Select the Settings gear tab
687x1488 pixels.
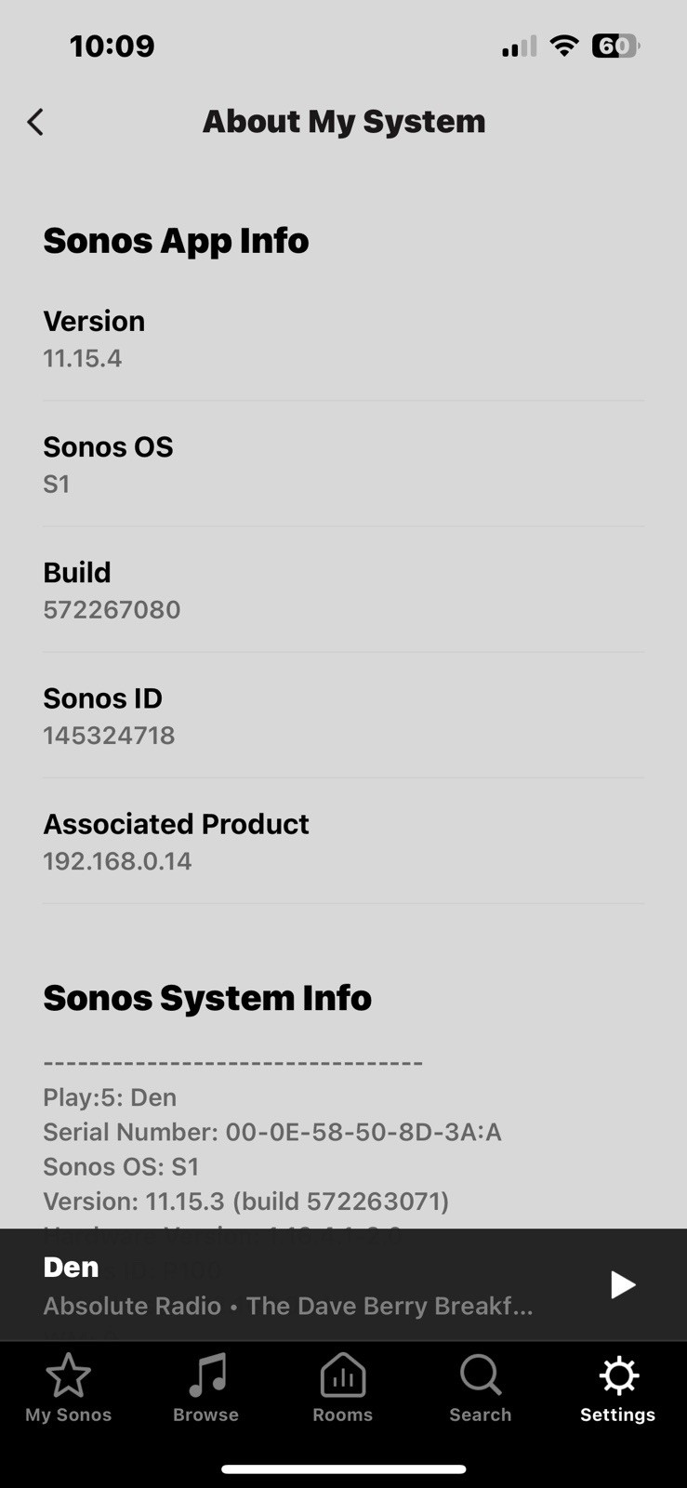pyautogui.click(x=617, y=1388)
